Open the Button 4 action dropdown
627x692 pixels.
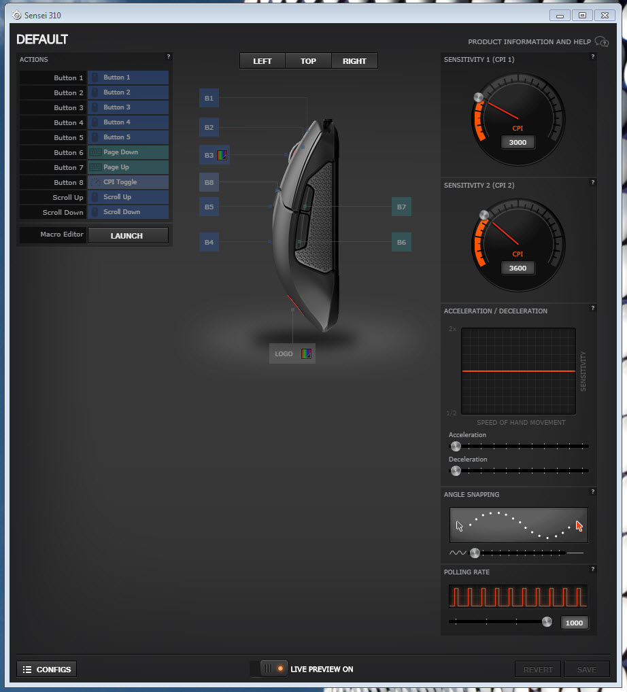(128, 122)
